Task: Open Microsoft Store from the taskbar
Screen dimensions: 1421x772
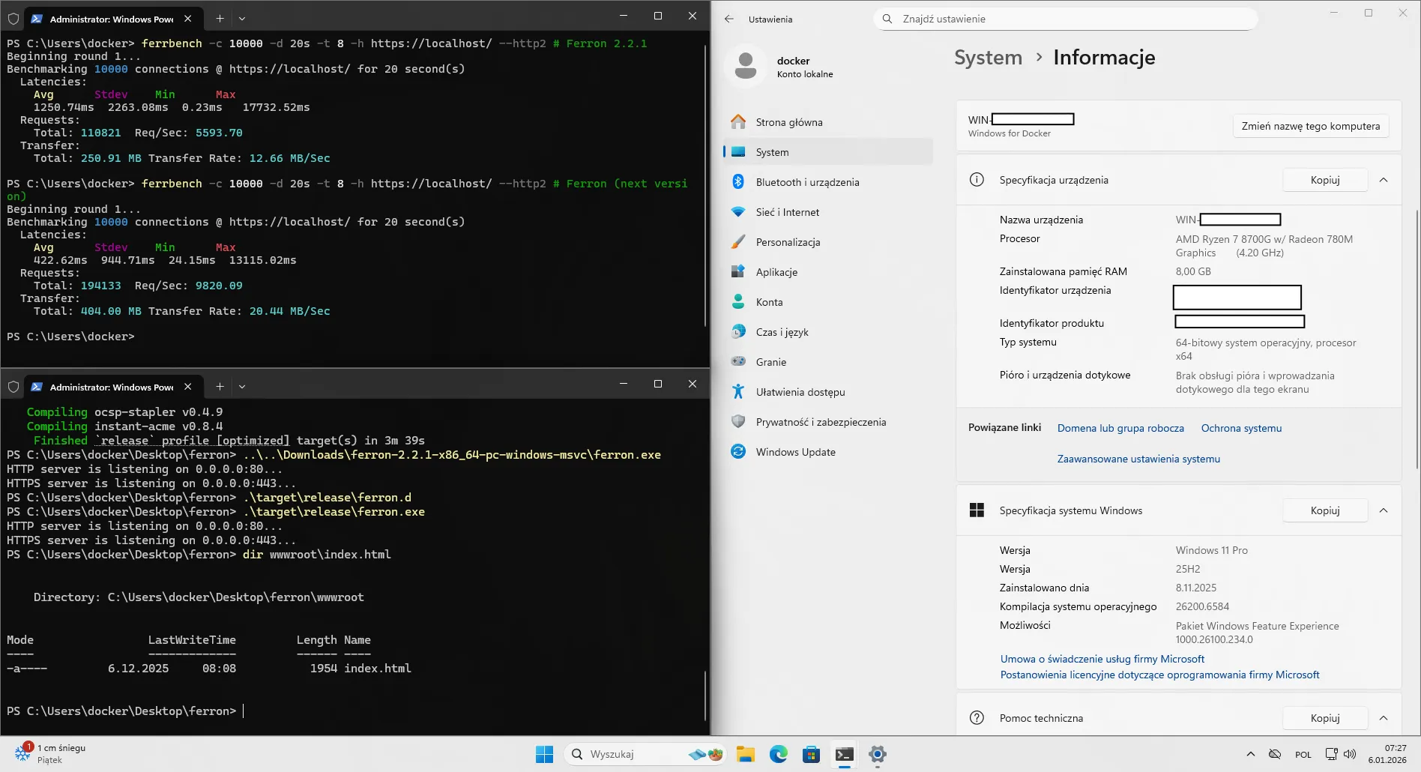Action: [x=812, y=754]
